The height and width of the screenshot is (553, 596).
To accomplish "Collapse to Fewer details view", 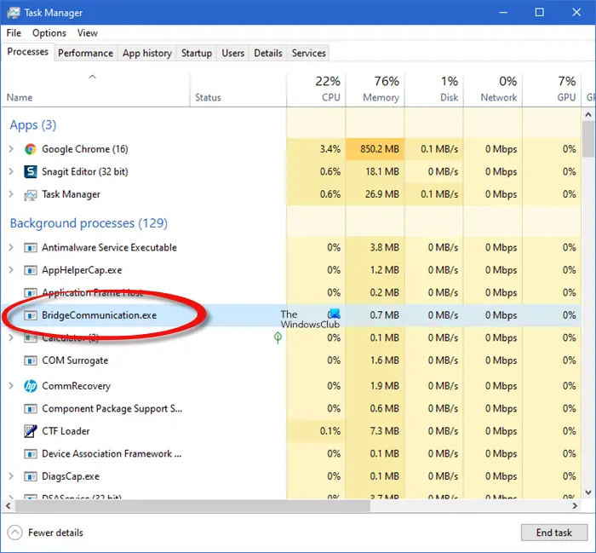I will pos(46,533).
